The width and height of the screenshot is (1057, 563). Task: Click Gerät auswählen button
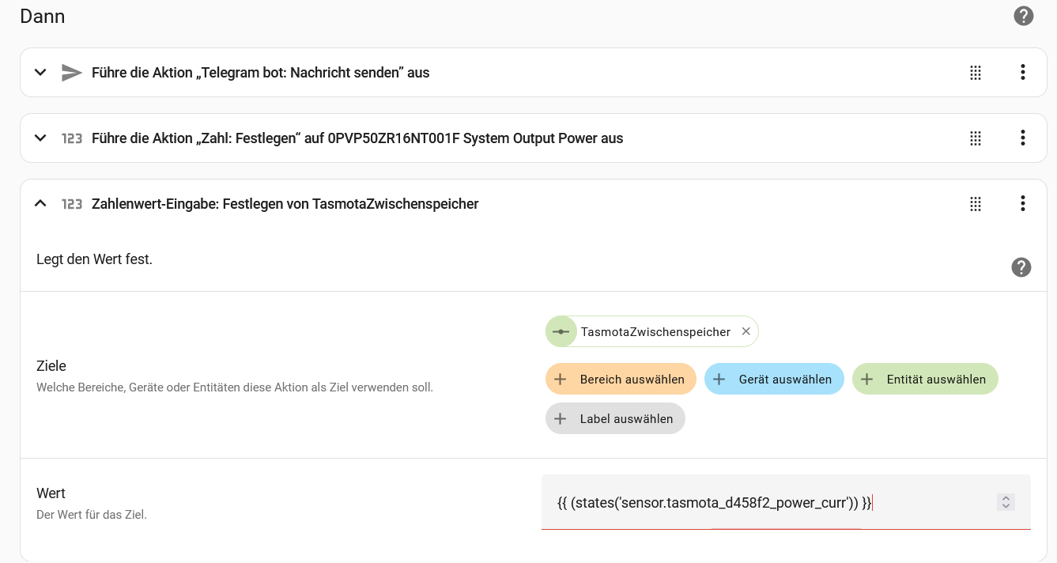pos(773,380)
